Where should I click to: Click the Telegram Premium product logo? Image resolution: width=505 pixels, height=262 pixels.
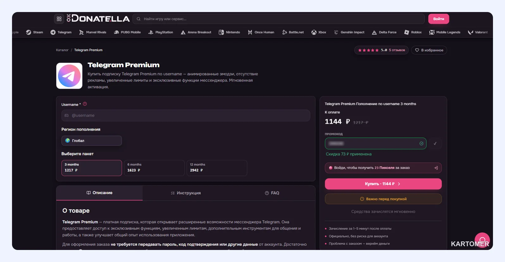69,76
